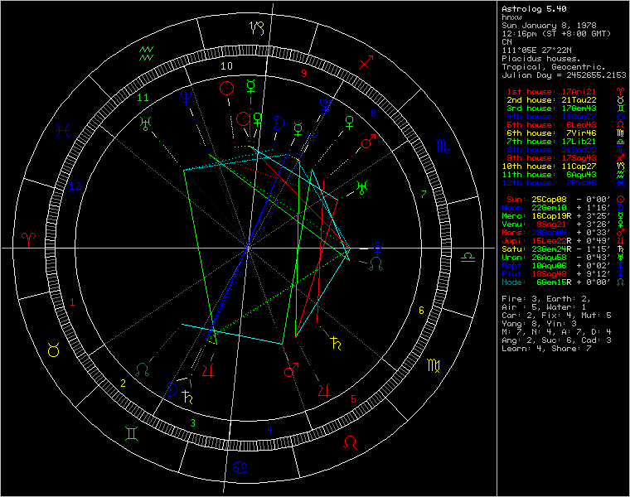
Task: Select the house number 12 label in the wheel
Action: tap(74, 186)
